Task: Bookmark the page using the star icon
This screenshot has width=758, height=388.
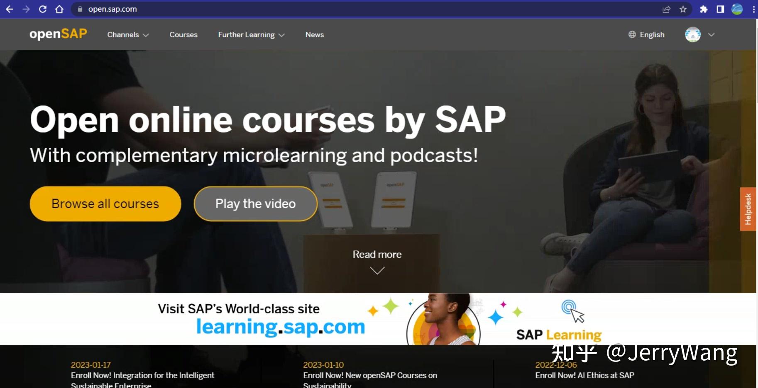Action: click(683, 9)
